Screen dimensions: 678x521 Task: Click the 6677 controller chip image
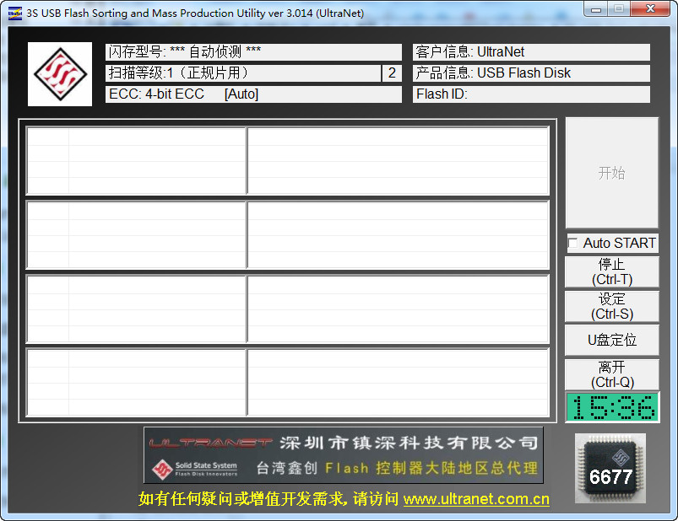tap(610, 469)
